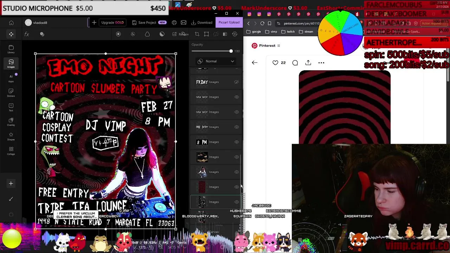
Task: Click Save Project
Action: click(x=149, y=22)
